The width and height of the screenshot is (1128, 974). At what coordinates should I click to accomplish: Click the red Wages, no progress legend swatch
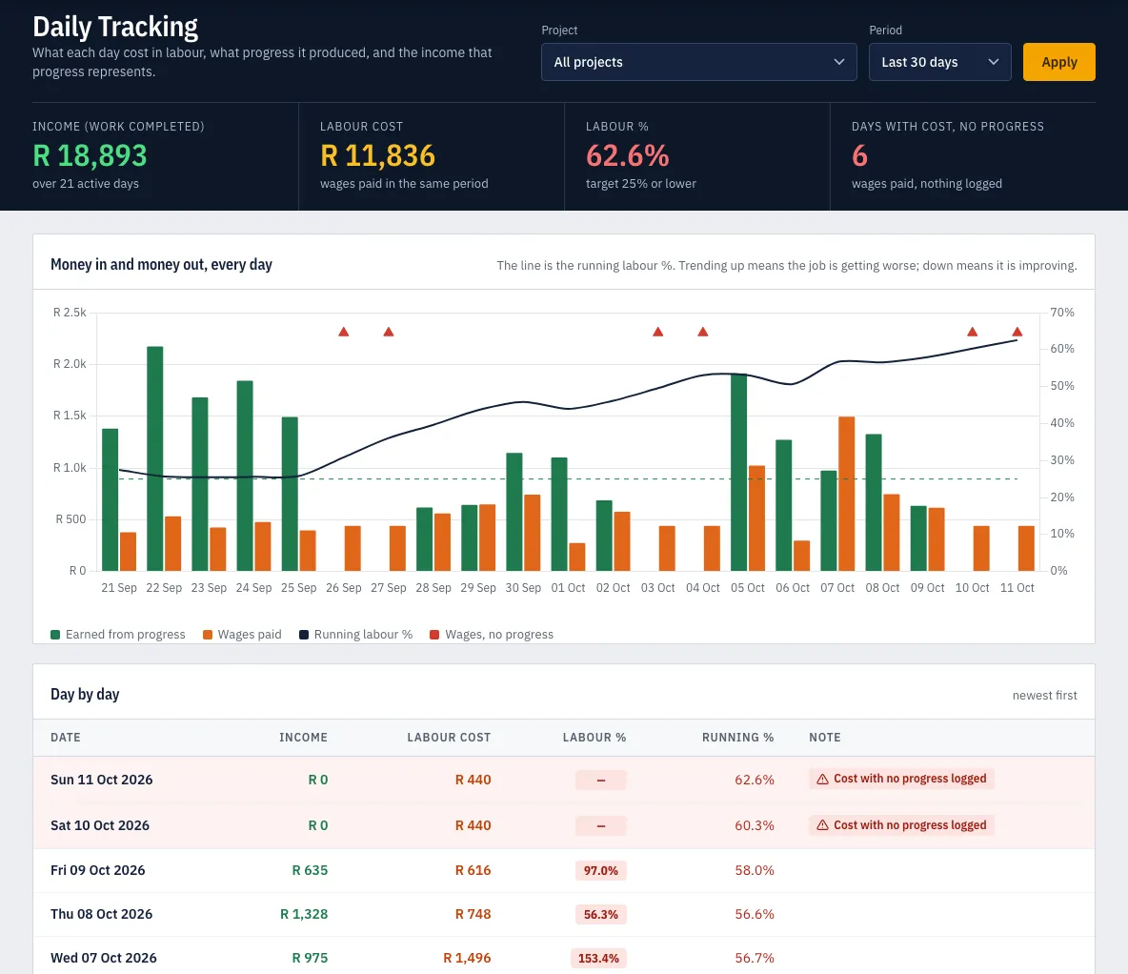pyautogui.click(x=434, y=634)
